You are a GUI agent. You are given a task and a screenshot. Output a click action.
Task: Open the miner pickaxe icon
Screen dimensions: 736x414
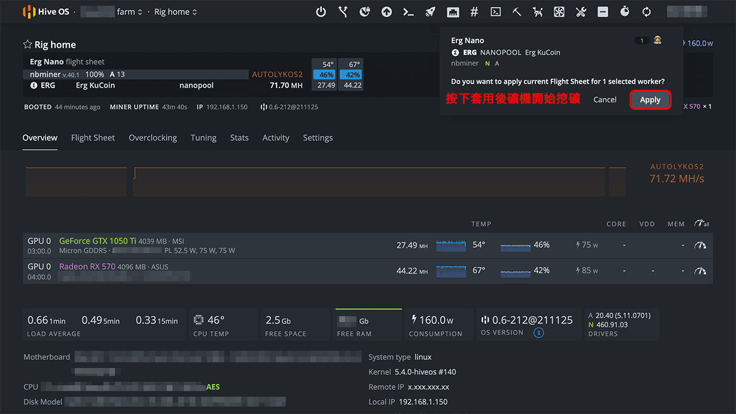pos(517,11)
